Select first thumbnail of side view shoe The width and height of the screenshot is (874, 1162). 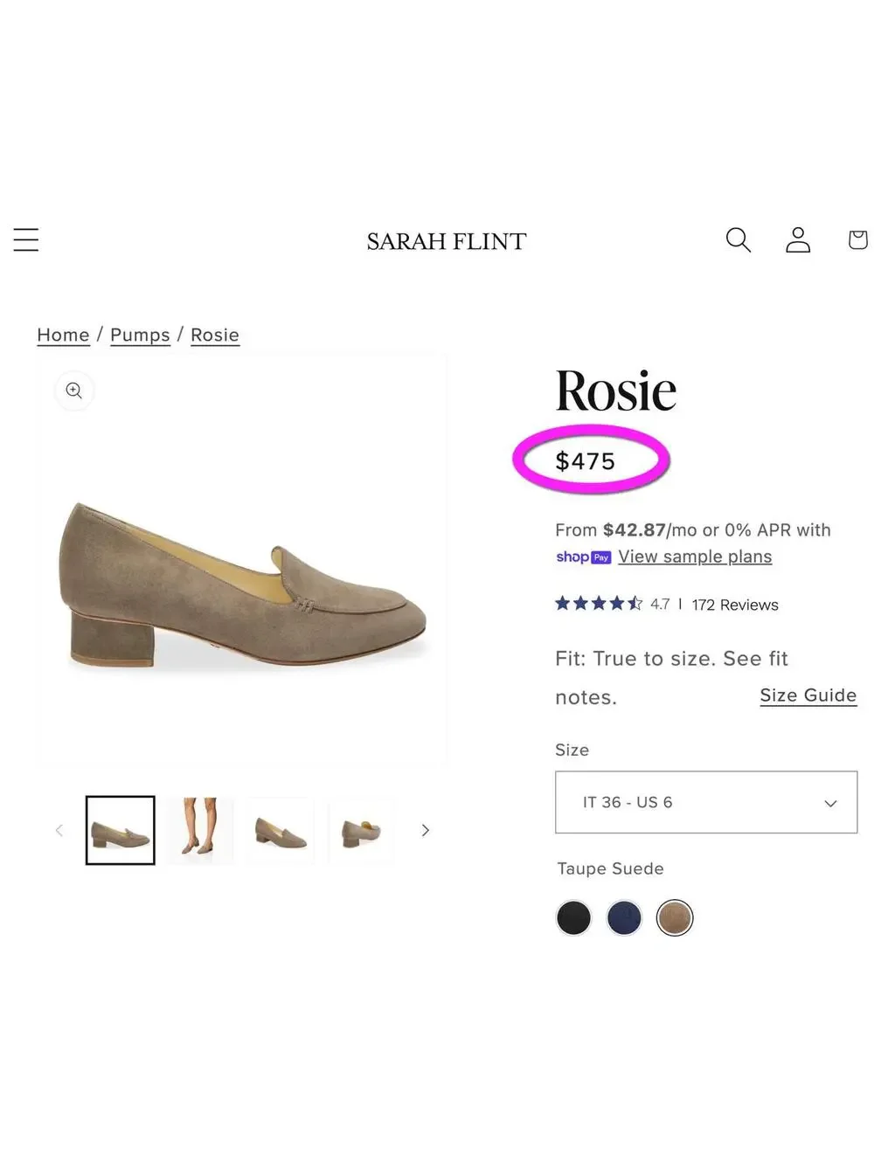[121, 830]
